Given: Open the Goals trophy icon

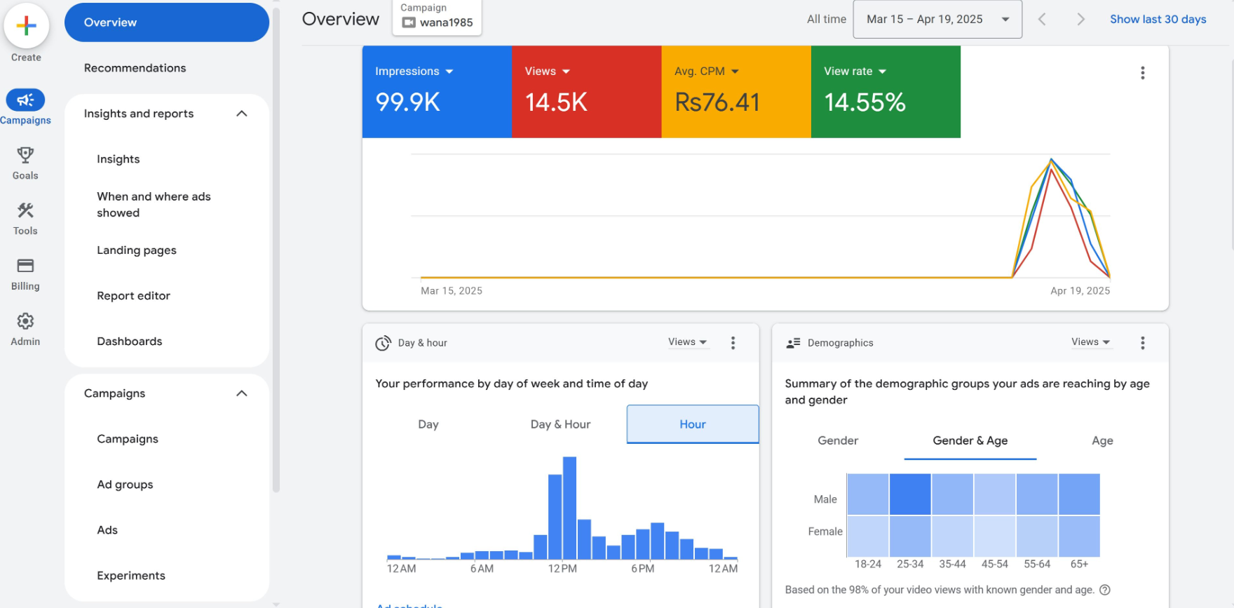Looking at the screenshot, I should coord(25,155).
